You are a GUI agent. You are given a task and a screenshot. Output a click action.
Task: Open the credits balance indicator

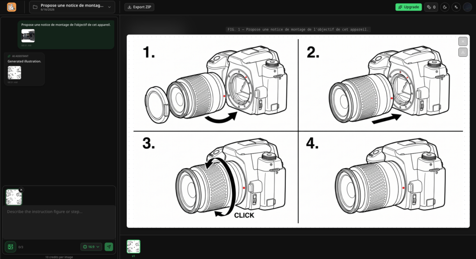coord(431,7)
